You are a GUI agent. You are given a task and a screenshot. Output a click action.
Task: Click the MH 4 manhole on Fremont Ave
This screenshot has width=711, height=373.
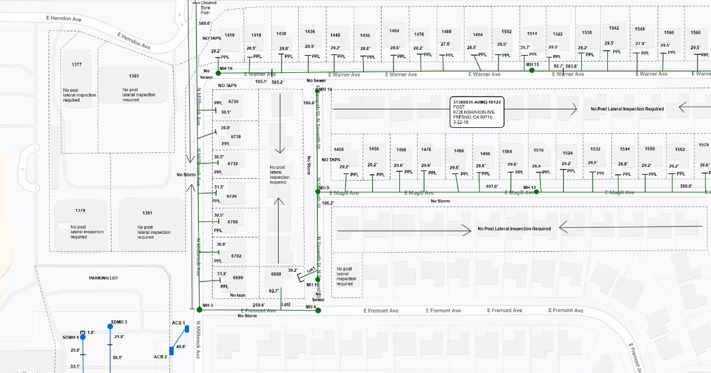coord(318,310)
